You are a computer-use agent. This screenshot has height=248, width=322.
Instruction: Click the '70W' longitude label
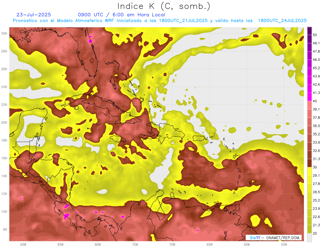(x=172, y=245)
